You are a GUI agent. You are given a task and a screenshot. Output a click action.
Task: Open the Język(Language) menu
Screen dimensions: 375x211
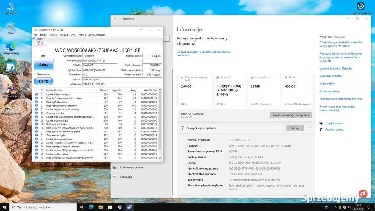click(x=97, y=35)
